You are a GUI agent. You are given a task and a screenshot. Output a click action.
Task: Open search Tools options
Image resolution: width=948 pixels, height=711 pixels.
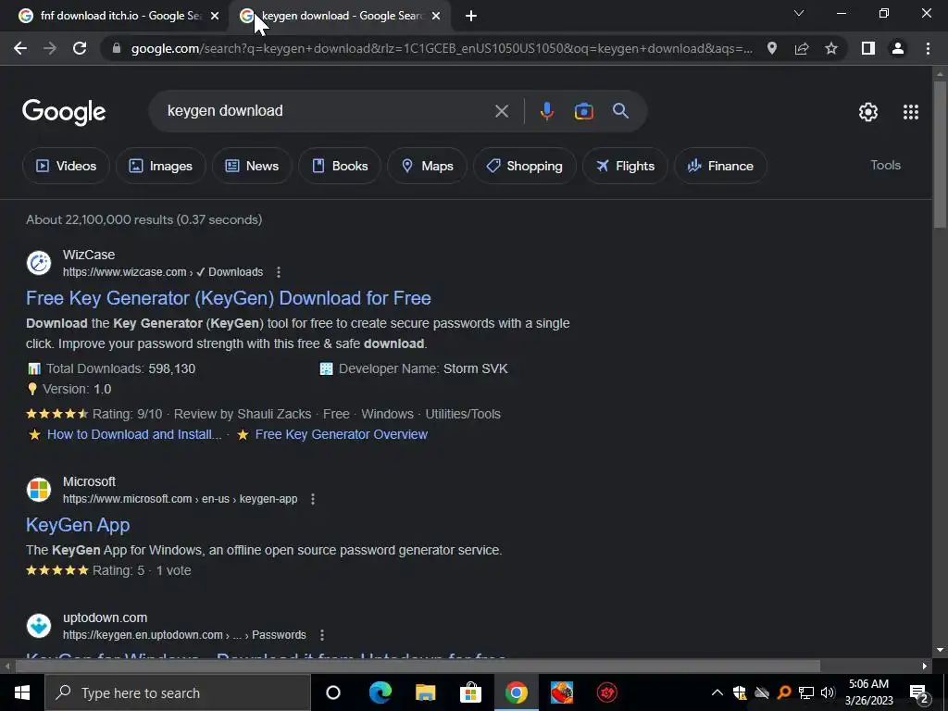click(x=885, y=165)
